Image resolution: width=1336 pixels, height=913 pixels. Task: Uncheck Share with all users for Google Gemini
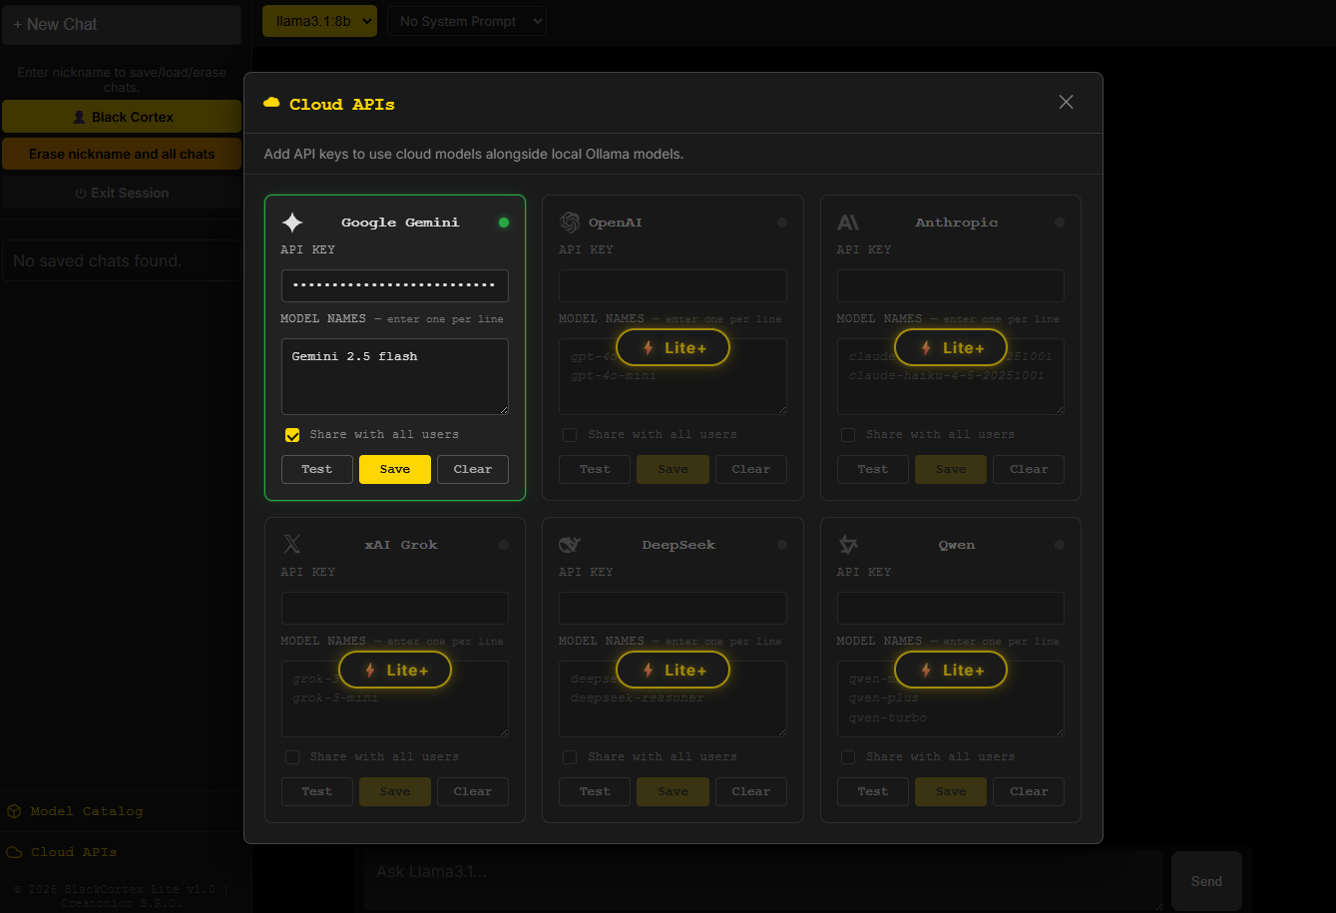[292, 435]
